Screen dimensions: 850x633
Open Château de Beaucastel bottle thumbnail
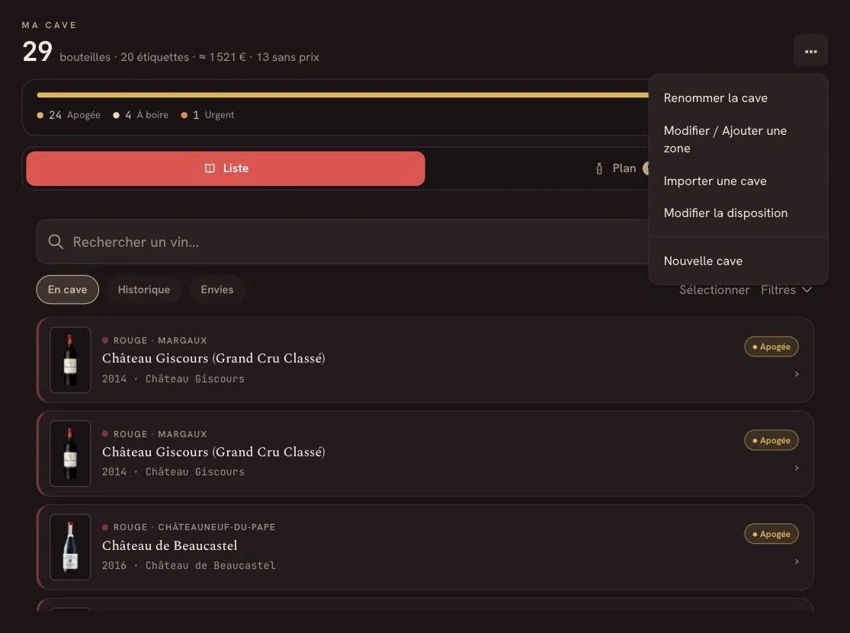coord(70,547)
